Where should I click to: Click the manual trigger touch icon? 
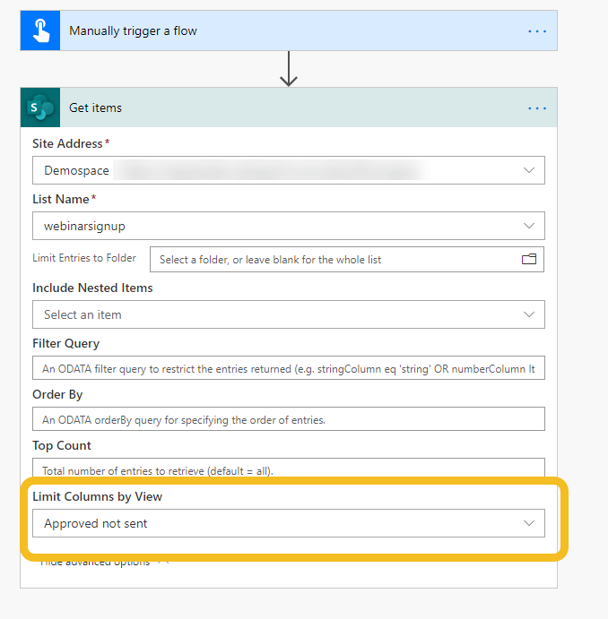click(40, 30)
